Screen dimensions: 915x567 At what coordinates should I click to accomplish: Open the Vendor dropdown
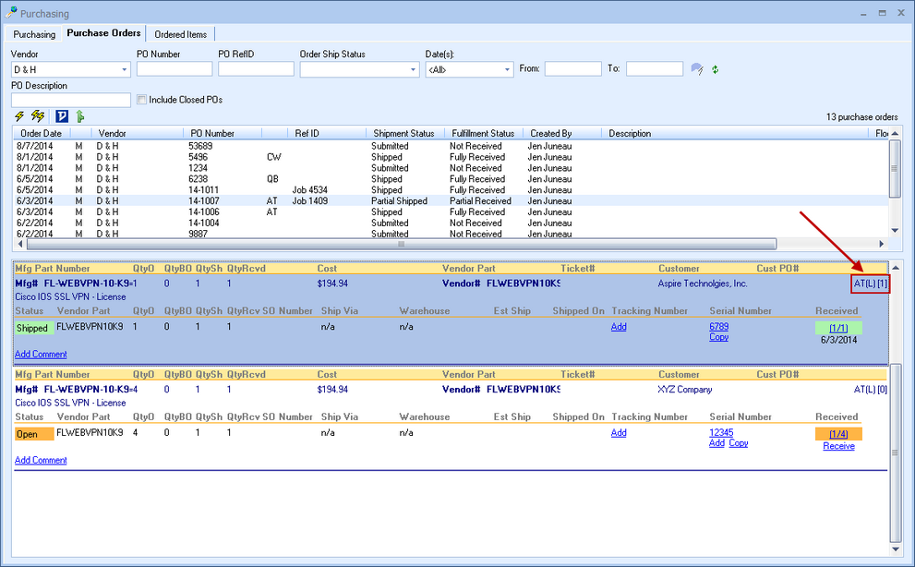(125, 69)
